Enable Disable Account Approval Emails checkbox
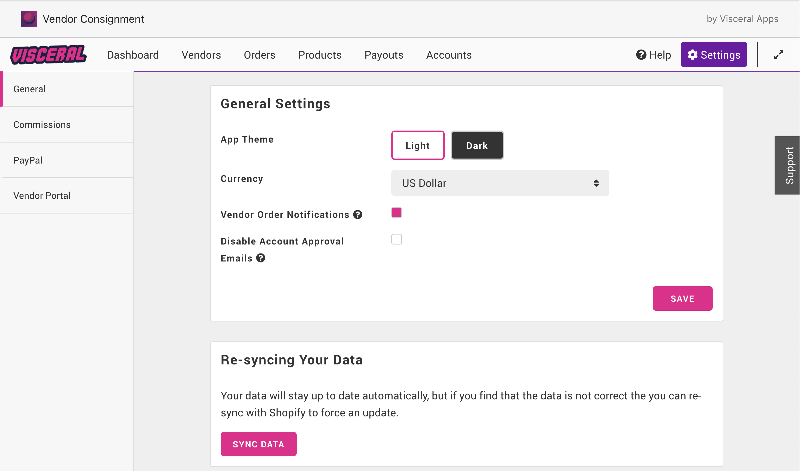800x471 pixels. [397, 239]
